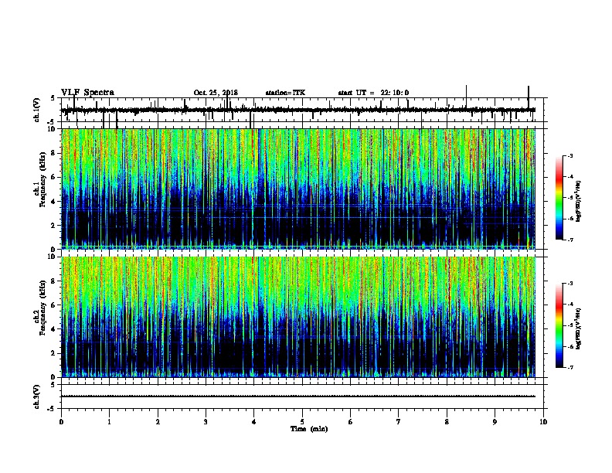Screen dimensions: 612x473
Task: Select the "start UT = 22:10:0" text
Action: pos(373,93)
